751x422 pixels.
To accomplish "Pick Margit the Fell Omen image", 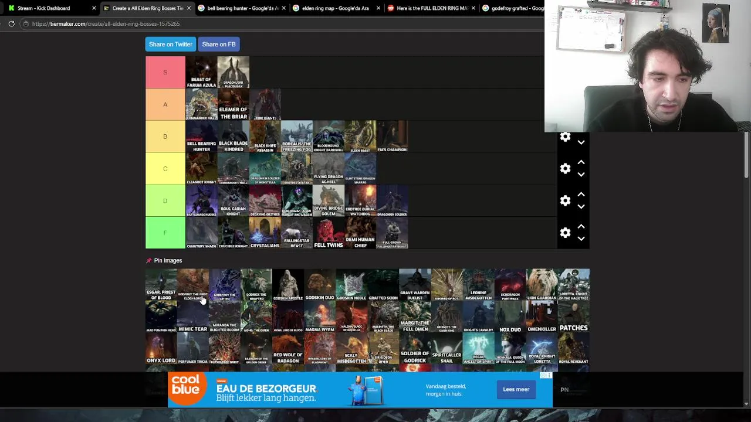I will coord(415,316).
